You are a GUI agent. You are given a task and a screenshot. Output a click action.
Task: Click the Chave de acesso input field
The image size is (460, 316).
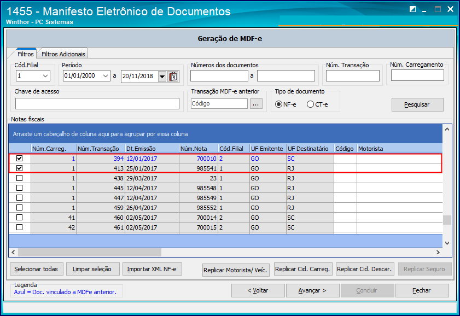point(97,104)
